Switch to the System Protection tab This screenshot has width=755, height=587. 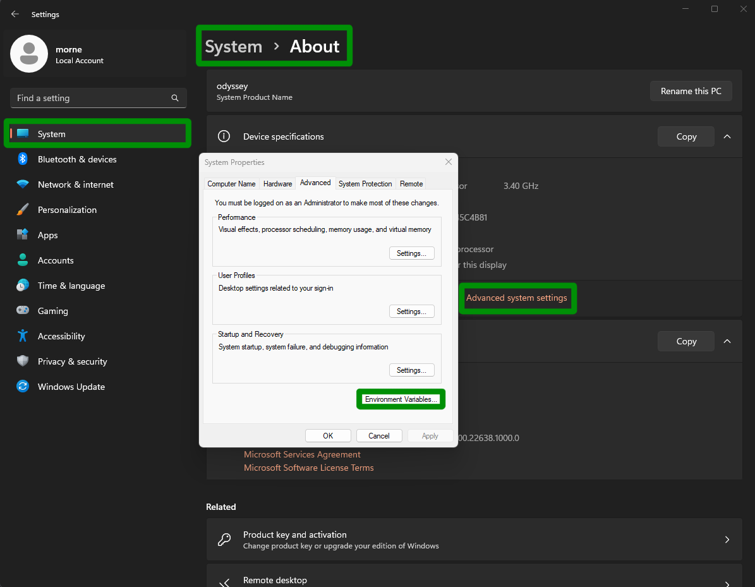click(x=365, y=183)
